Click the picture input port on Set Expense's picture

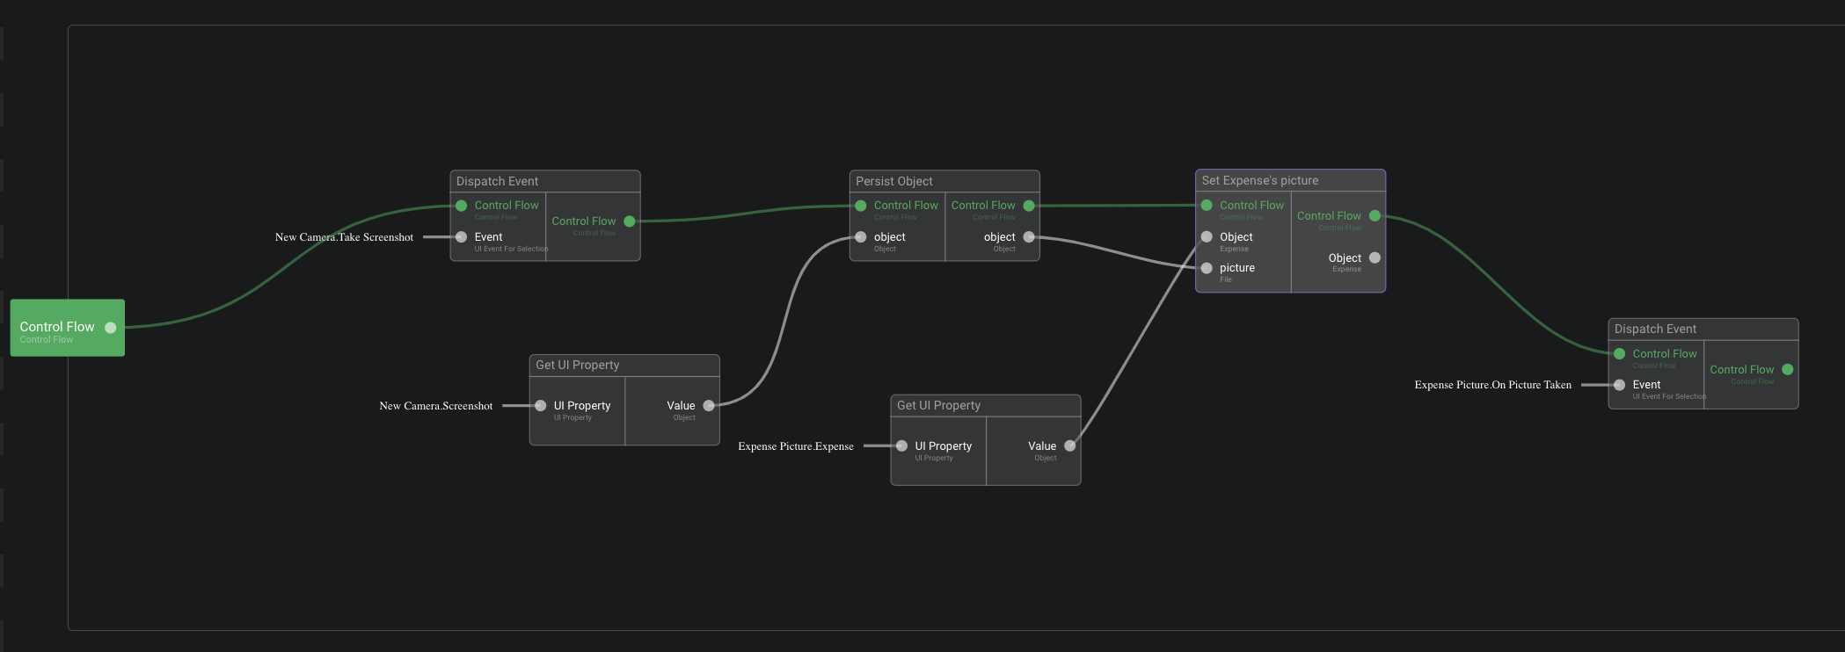tap(1207, 268)
